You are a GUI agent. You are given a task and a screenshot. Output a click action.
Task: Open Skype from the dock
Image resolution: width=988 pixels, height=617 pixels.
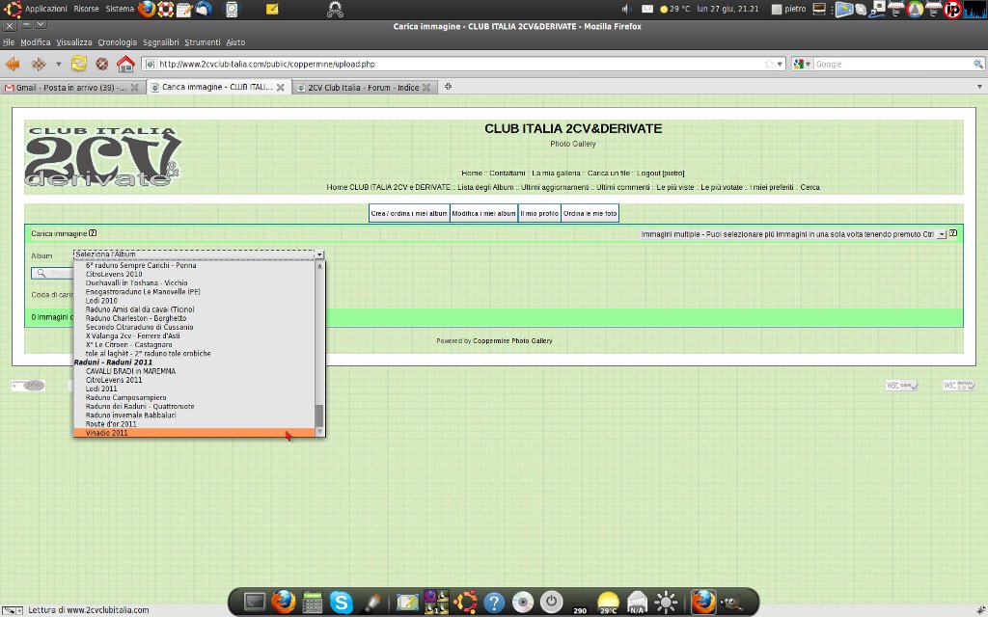point(341,602)
